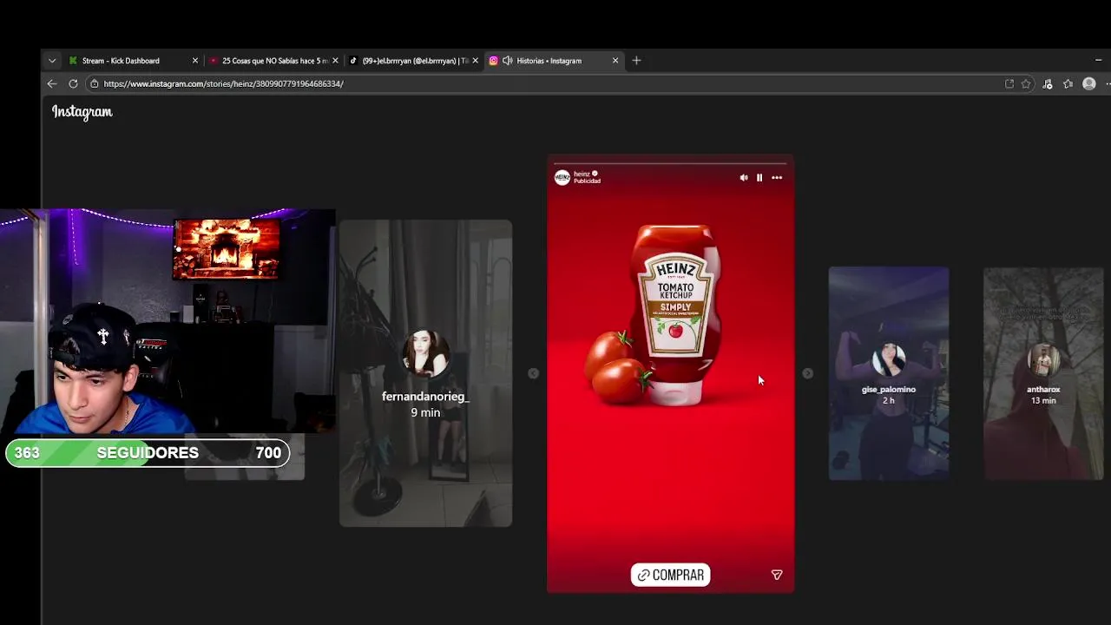This screenshot has width=1111, height=625.
Task: Expand the tab search dropdown
Action: tap(52, 61)
